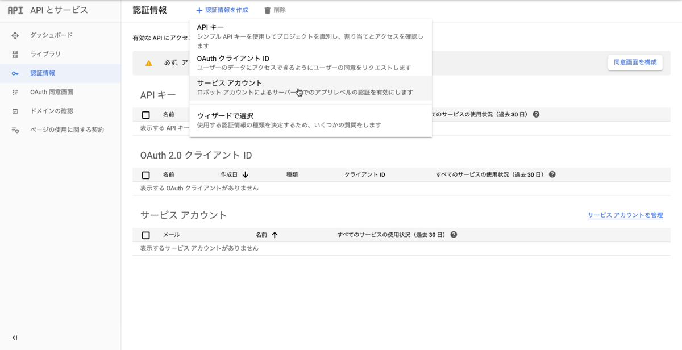The height and width of the screenshot is (350, 682).
Task: Open OAuth 同意画面 in the sidebar
Action: pos(60,92)
